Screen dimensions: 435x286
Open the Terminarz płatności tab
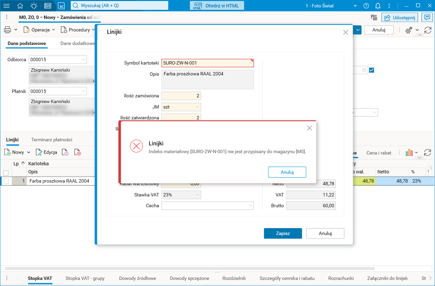[x=52, y=140]
